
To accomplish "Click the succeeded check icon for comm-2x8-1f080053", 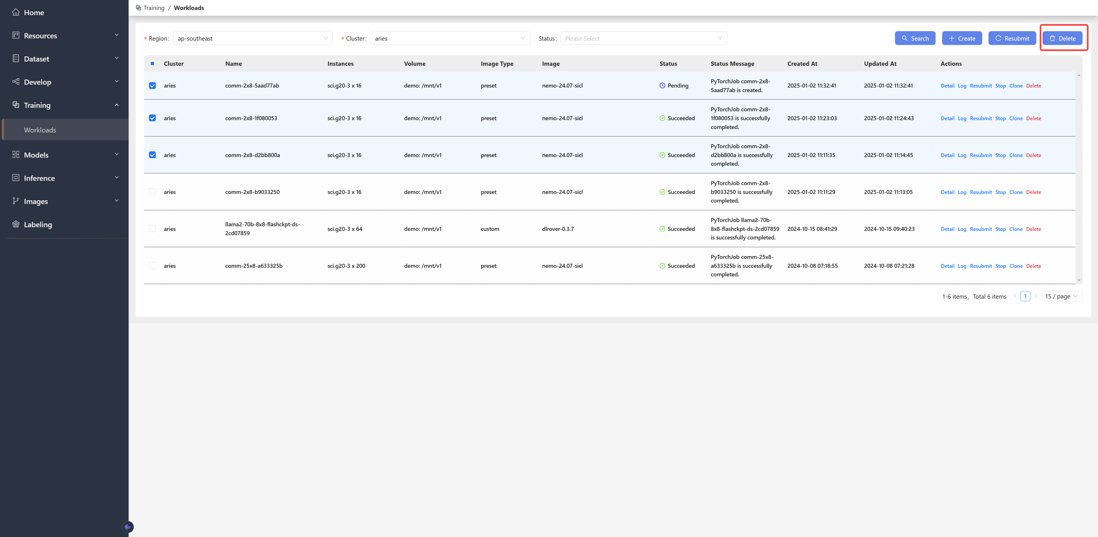I will [x=663, y=118].
